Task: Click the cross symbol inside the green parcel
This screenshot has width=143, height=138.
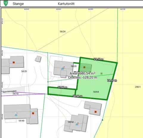Action: 101,73
